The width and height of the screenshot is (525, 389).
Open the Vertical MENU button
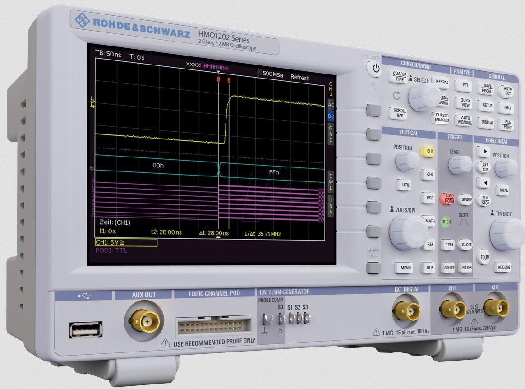pos(405,268)
